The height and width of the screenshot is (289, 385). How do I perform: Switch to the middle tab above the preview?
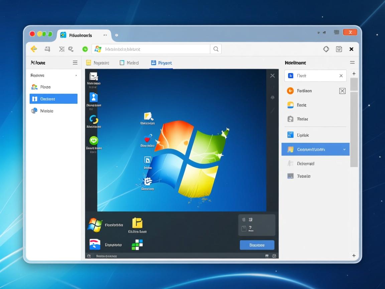[129, 63]
